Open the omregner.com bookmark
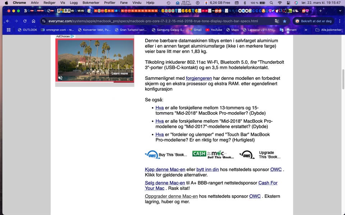 tap(57, 30)
